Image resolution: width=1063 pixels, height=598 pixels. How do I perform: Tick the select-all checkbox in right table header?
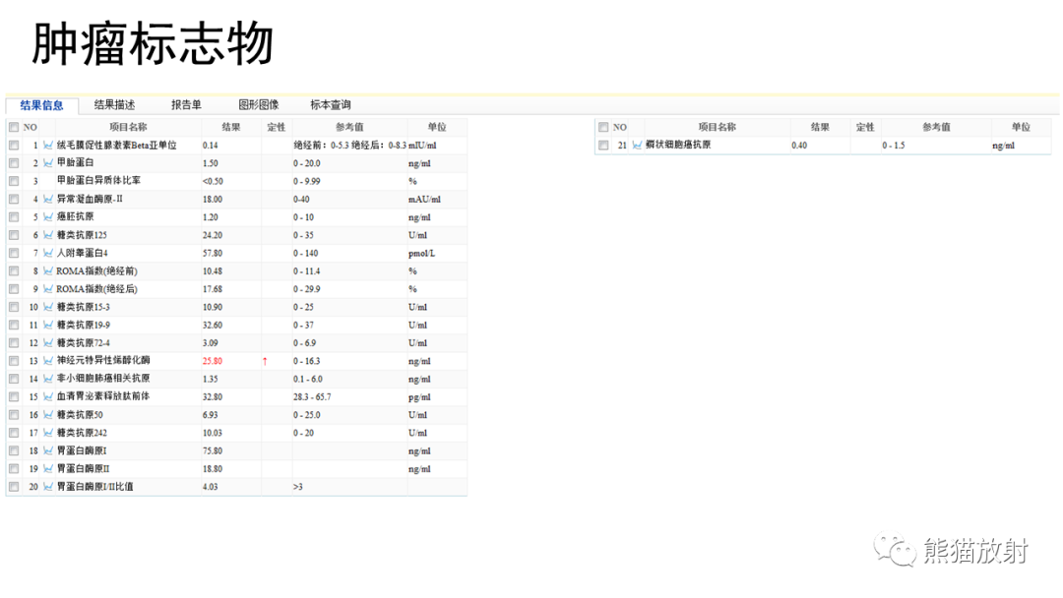coord(603,127)
